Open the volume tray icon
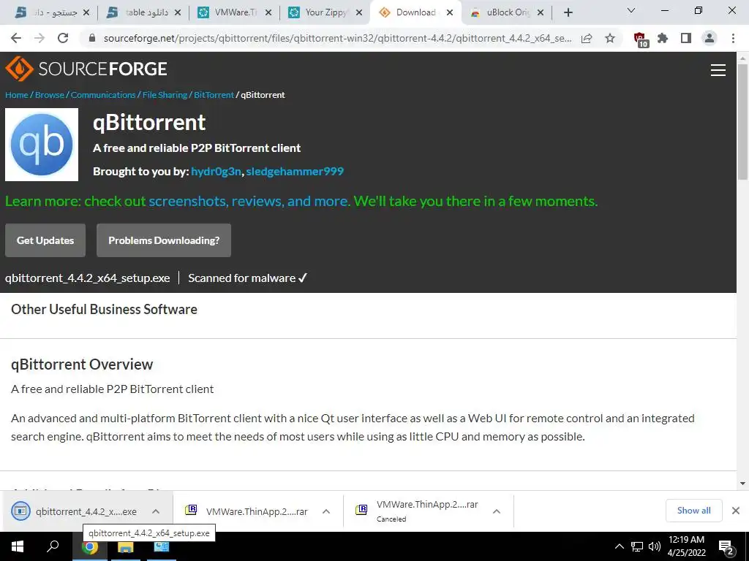 [x=655, y=546]
